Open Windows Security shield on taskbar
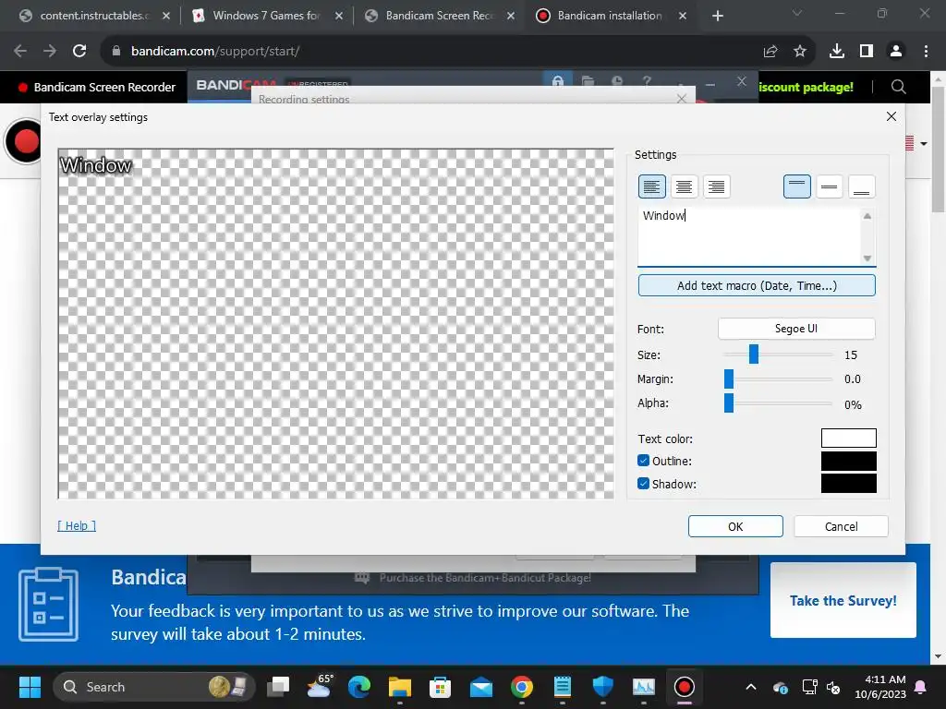This screenshot has width=946, height=709. pyautogui.click(x=602, y=687)
